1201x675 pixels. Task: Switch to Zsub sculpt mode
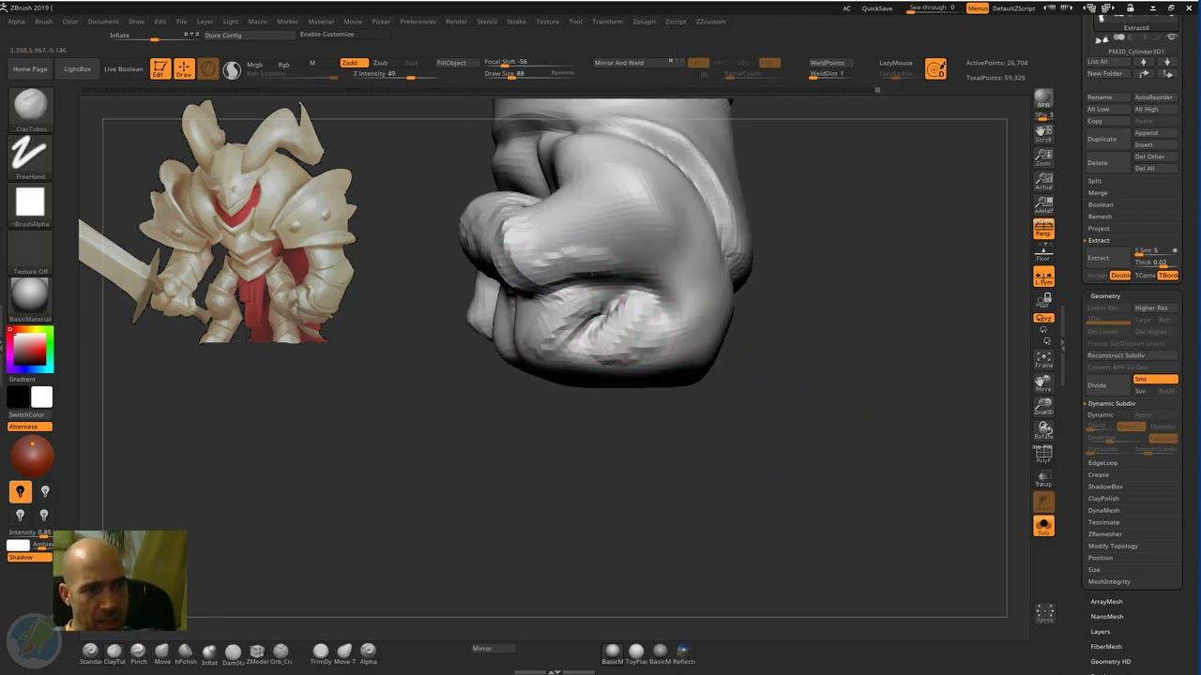(x=380, y=63)
